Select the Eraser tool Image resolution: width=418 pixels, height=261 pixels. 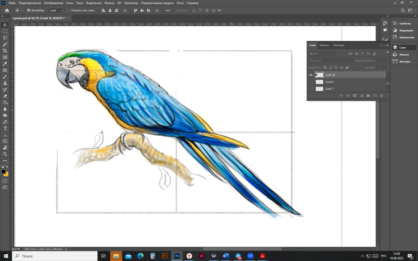pos(5,96)
